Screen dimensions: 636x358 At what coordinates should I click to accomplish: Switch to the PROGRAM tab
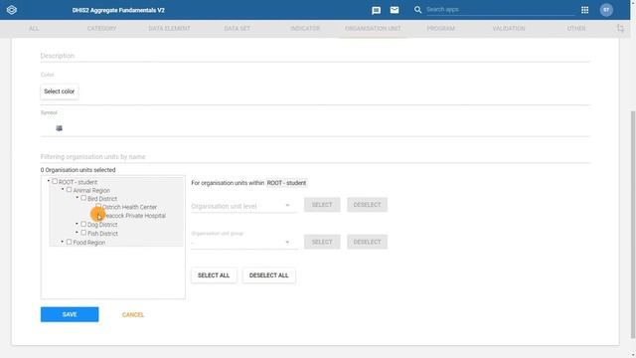(441, 29)
